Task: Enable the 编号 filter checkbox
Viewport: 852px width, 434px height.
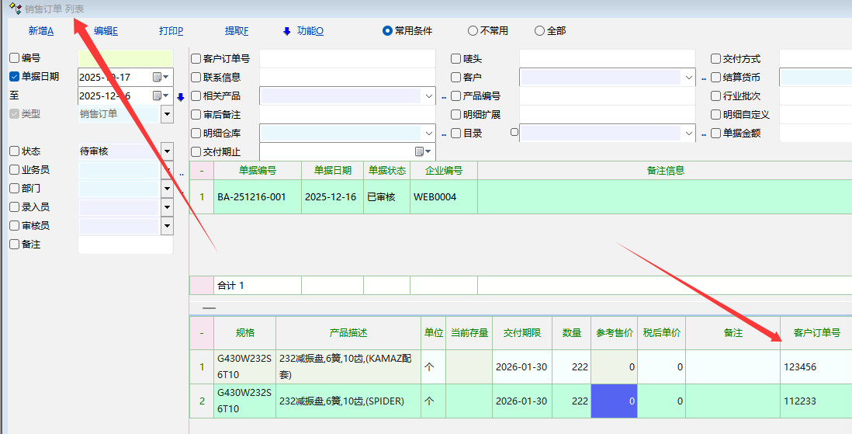Action: tap(14, 58)
